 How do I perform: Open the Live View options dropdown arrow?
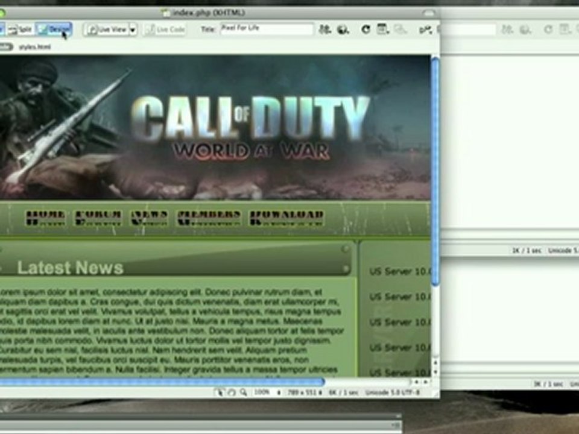tap(133, 30)
